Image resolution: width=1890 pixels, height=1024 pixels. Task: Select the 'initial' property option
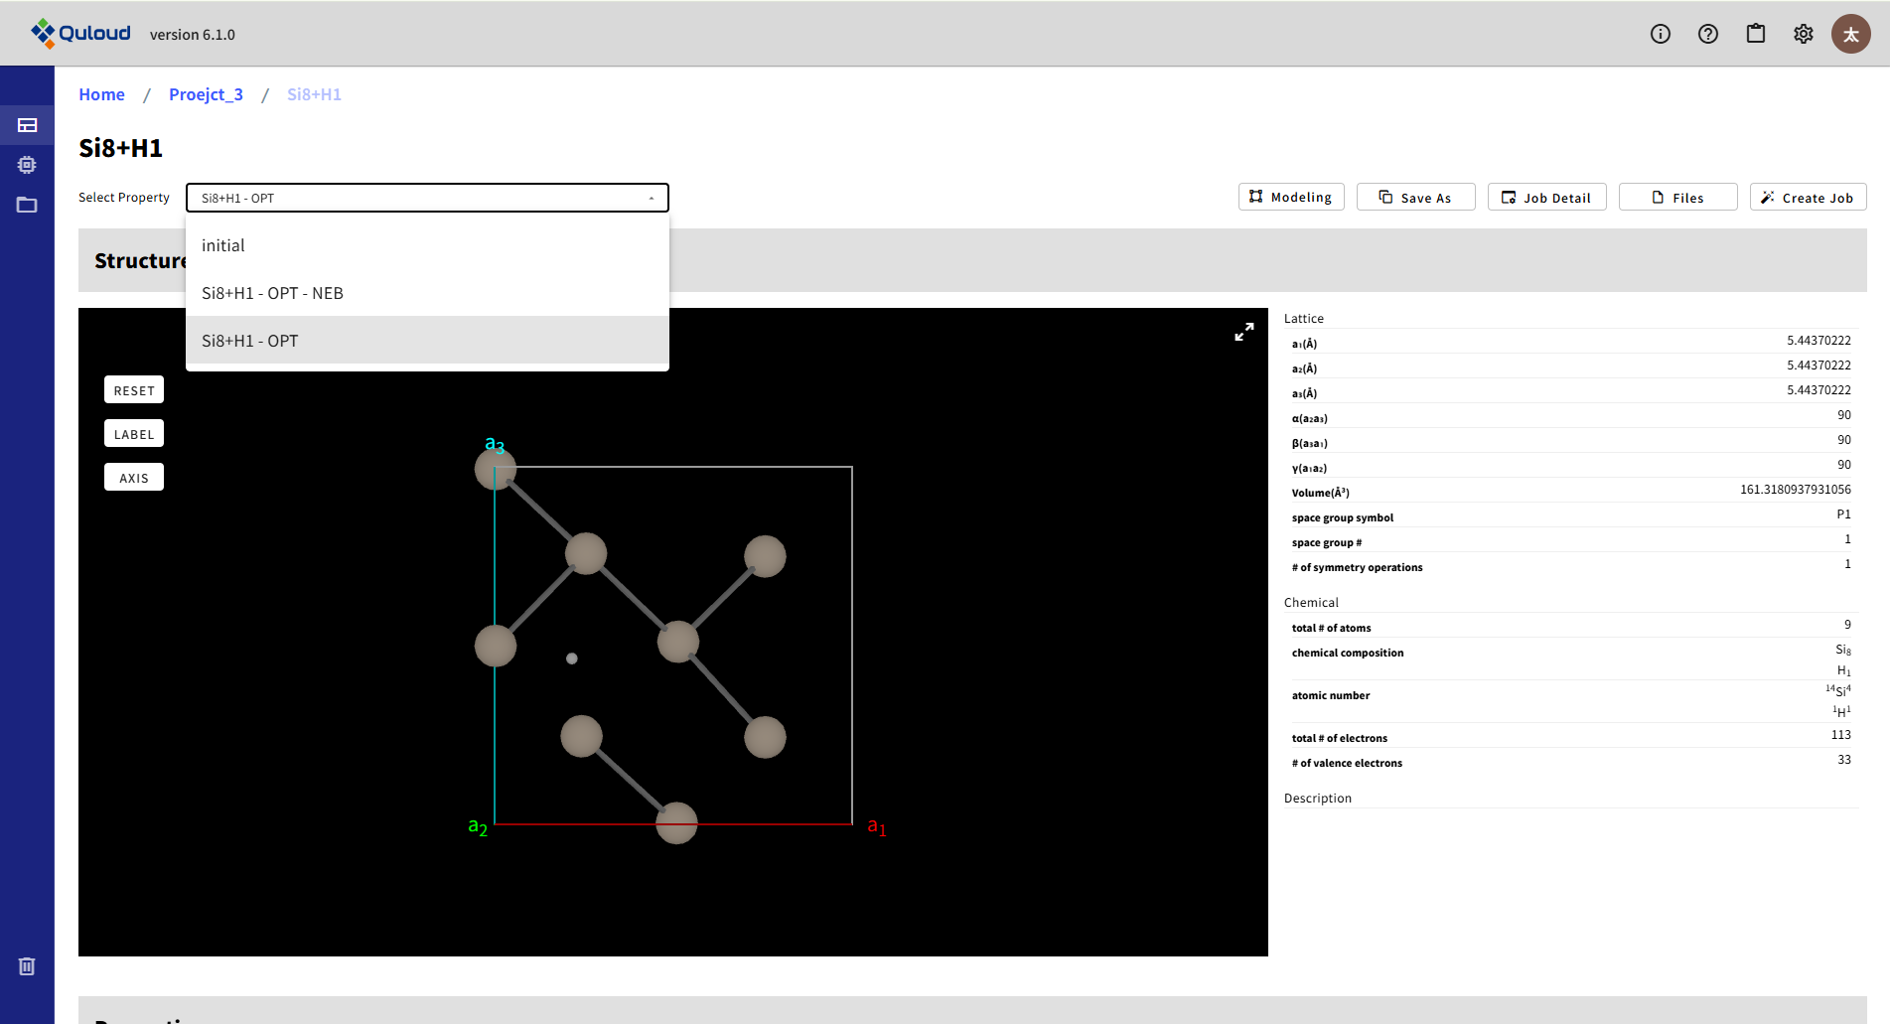coord(223,245)
